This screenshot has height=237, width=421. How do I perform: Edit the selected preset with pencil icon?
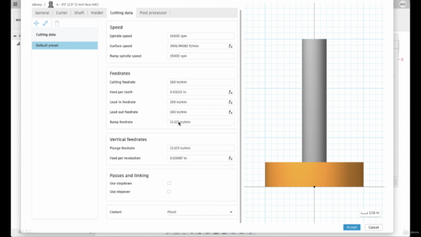[x=45, y=24]
